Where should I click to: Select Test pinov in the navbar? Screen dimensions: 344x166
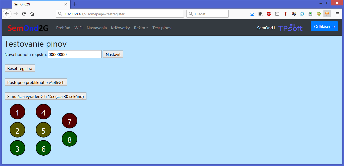162,28
